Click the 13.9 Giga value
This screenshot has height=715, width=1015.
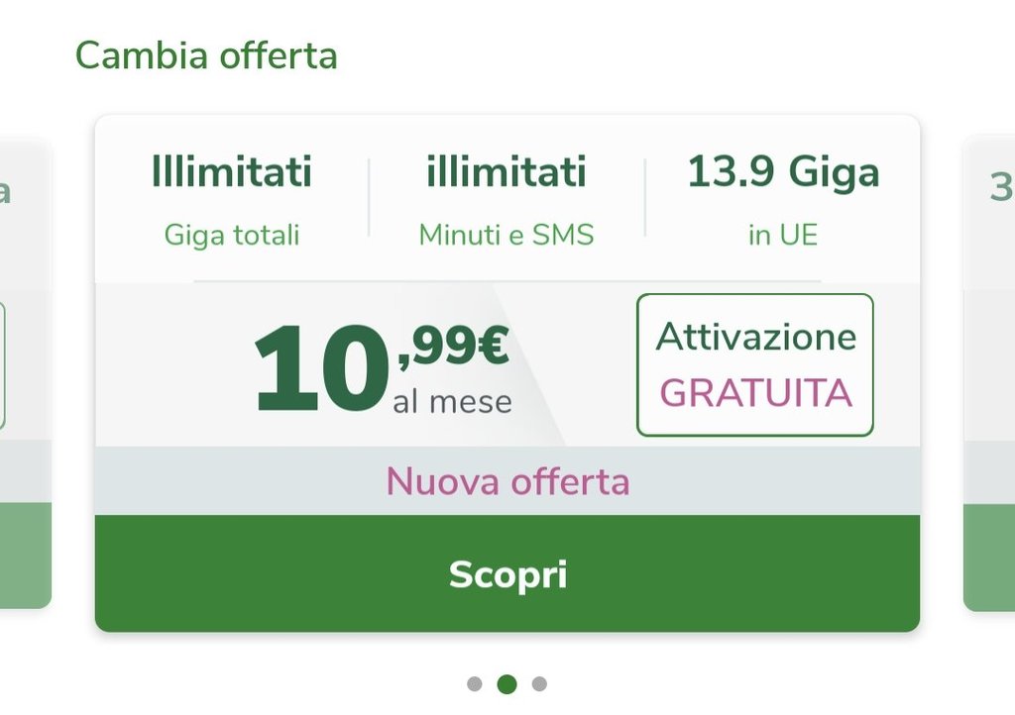[x=782, y=173]
